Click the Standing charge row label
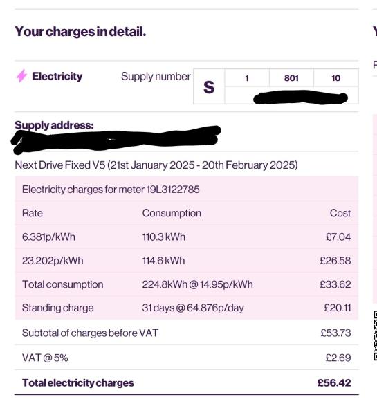The height and width of the screenshot is (415, 377). (57, 308)
